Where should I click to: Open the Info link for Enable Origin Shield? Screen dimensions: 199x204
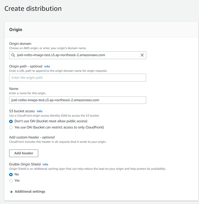pyautogui.click(x=45, y=164)
